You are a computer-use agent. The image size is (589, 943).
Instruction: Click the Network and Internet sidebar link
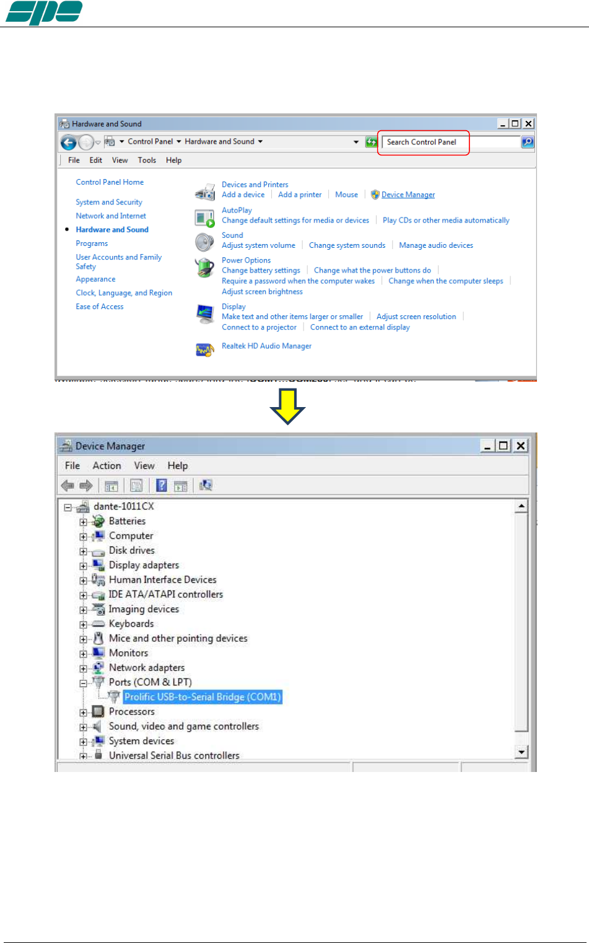tap(111, 216)
